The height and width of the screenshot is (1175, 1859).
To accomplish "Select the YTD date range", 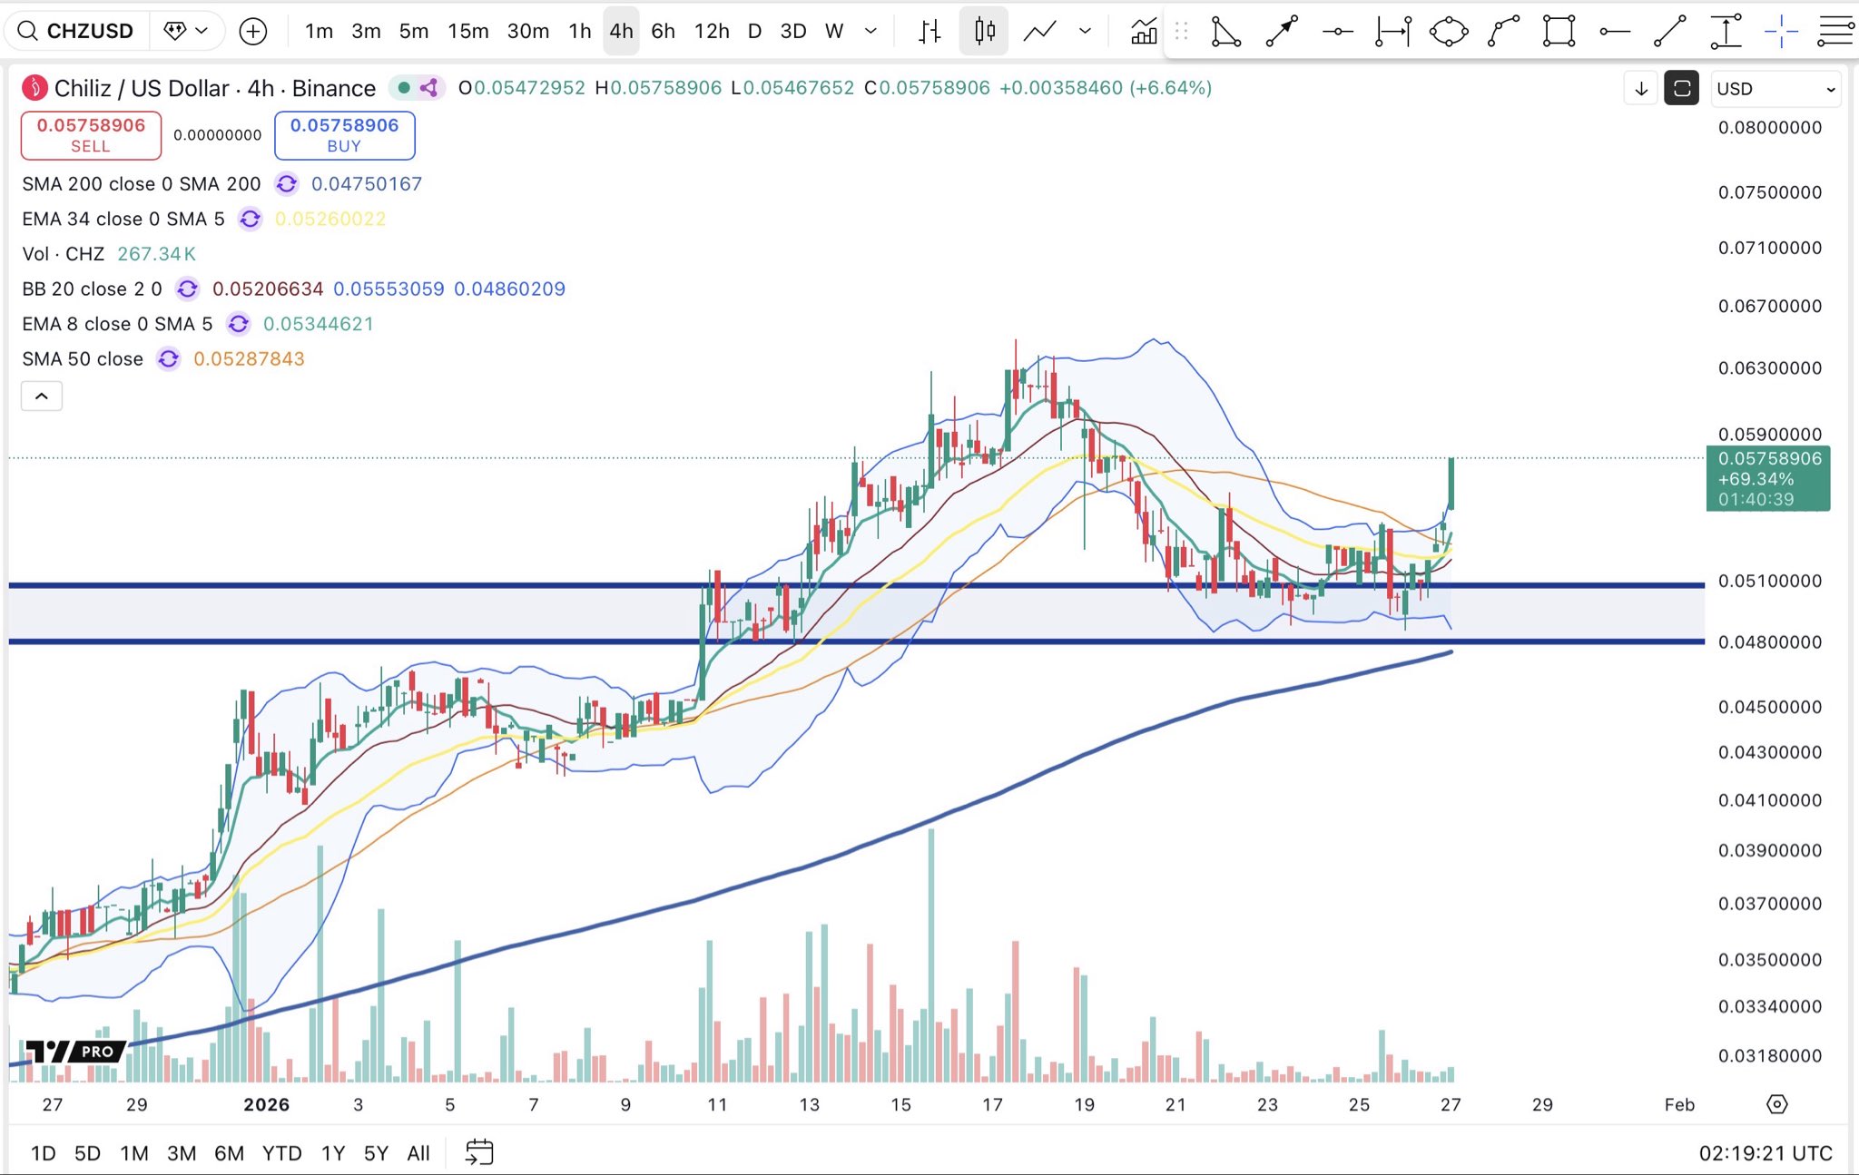I will point(281,1153).
